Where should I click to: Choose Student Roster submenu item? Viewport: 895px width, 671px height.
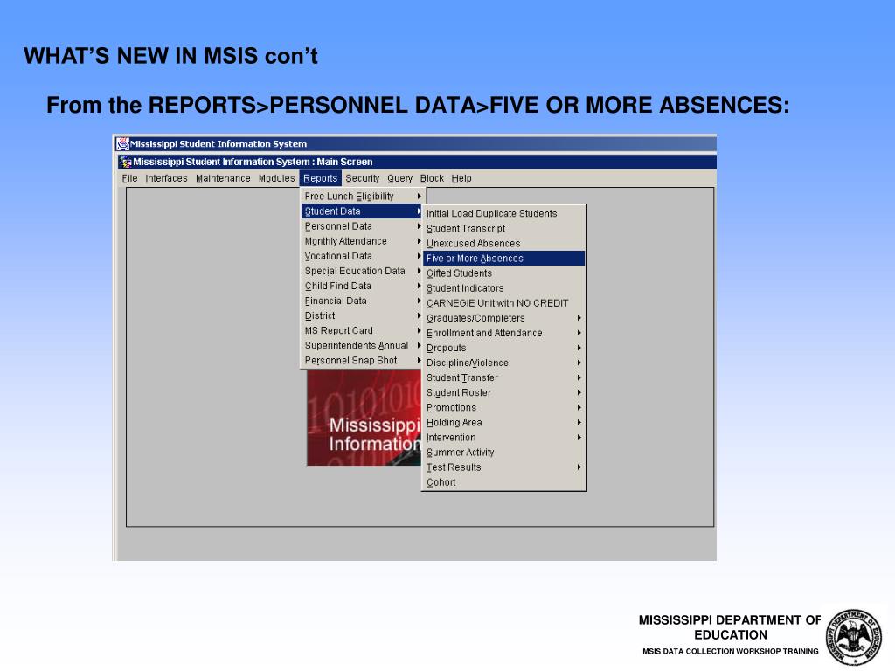pyautogui.click(x=504, y=392)
